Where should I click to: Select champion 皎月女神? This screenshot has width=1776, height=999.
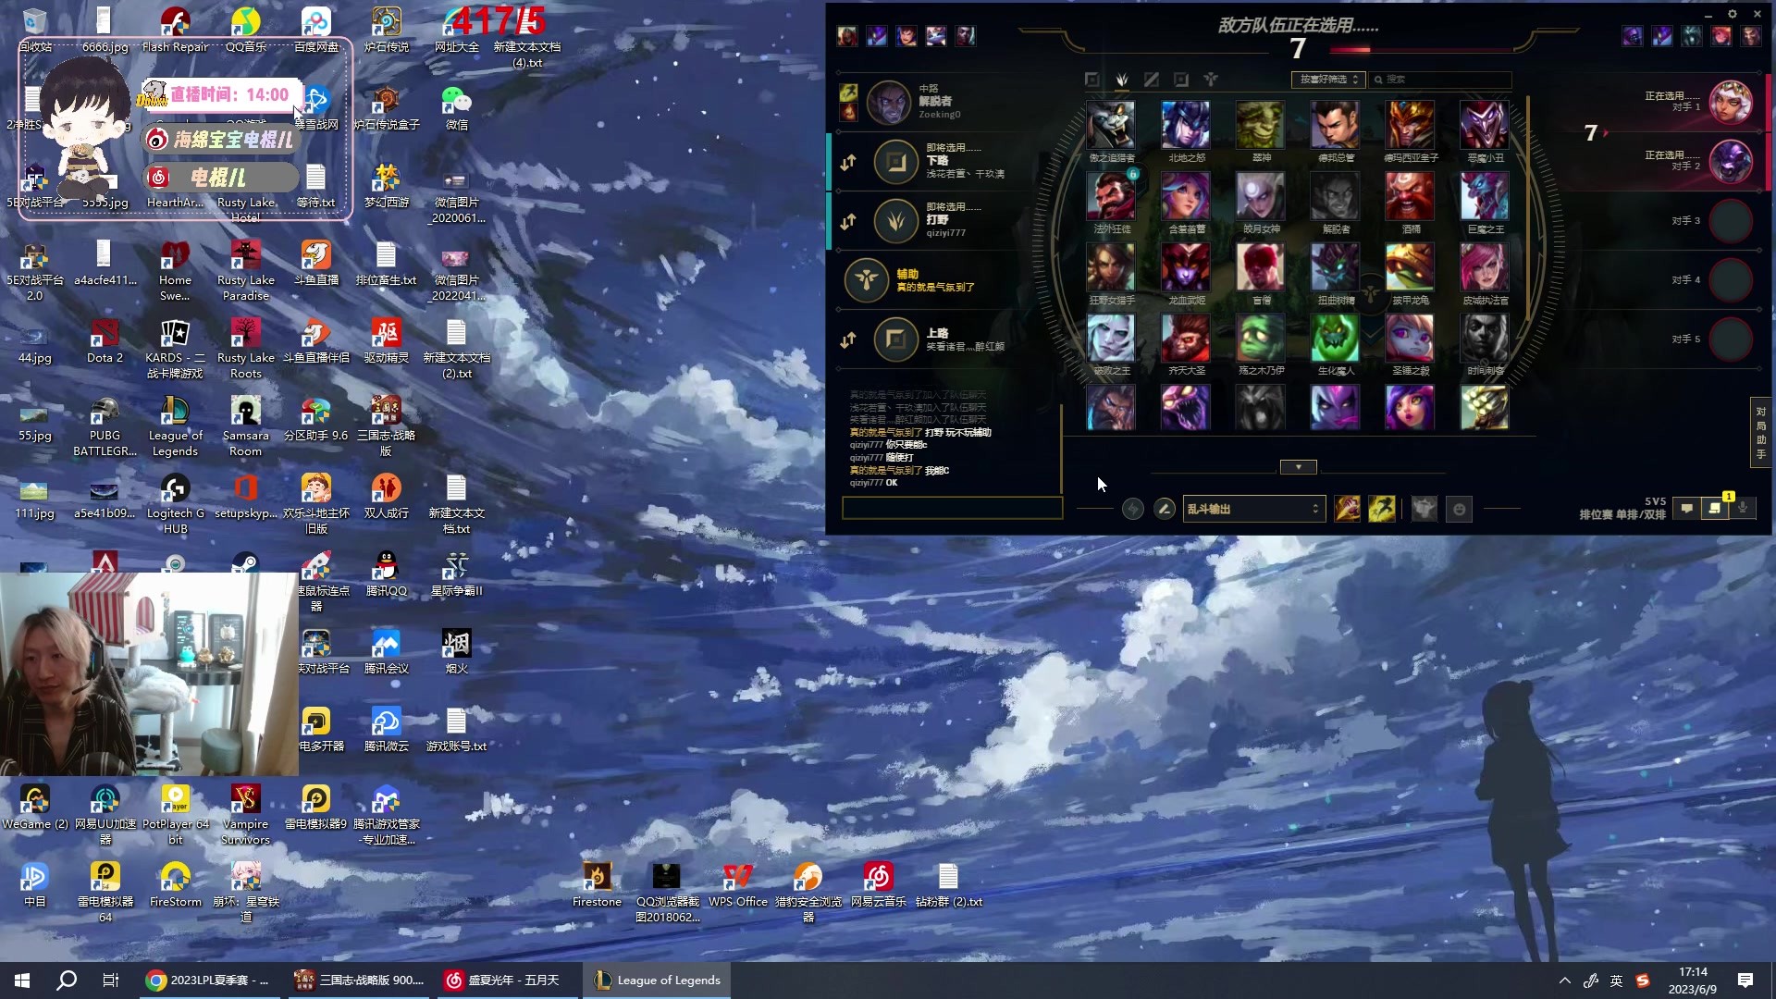click(1261, 196)
